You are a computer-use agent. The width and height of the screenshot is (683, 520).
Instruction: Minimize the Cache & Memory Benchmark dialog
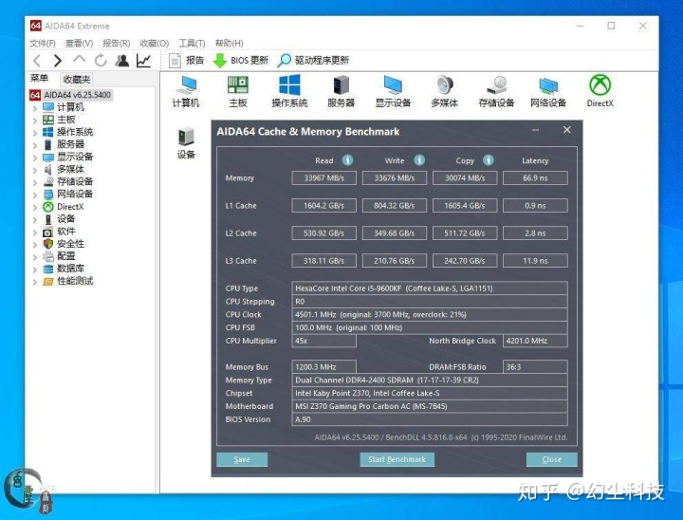pos(535,130)
